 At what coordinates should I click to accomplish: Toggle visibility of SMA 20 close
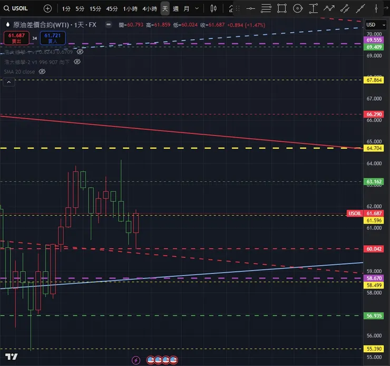[x=42, y=72]
